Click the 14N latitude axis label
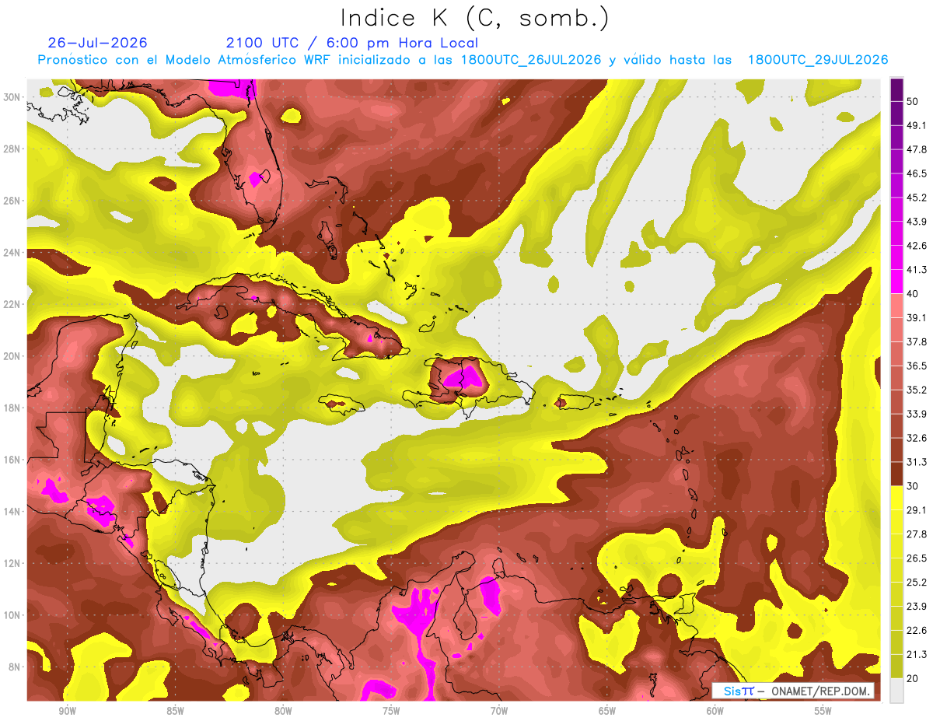This screenshot has height=721, width=933. (x=12, y=512)
